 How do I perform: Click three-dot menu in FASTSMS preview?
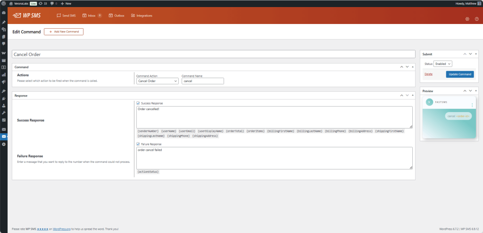[472, 104]
